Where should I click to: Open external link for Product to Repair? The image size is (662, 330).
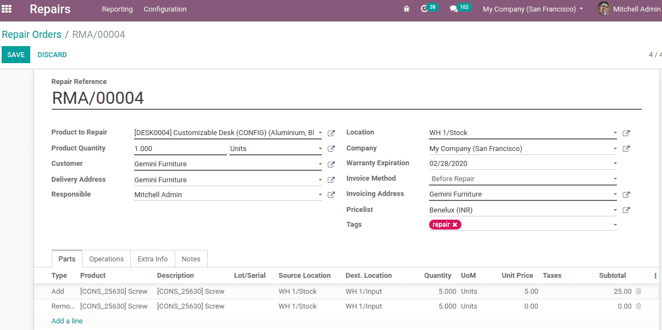coord(331,133)
